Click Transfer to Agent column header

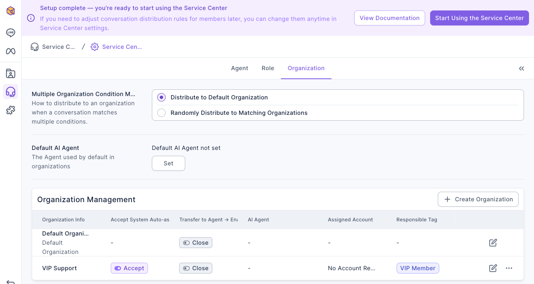tap(209, 220)
